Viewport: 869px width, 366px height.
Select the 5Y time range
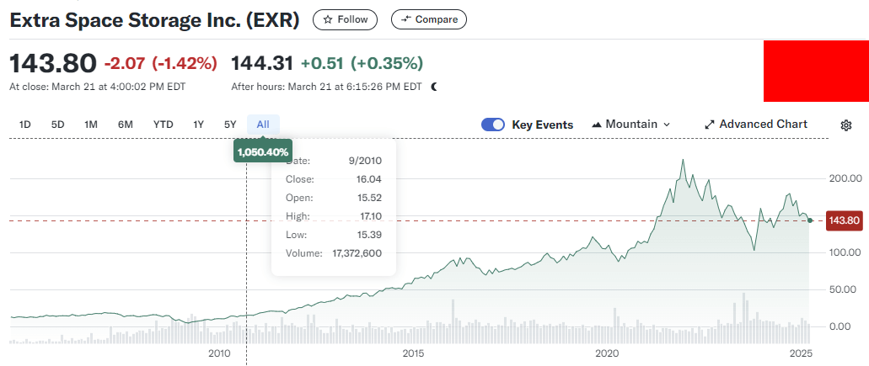[231, 125]
